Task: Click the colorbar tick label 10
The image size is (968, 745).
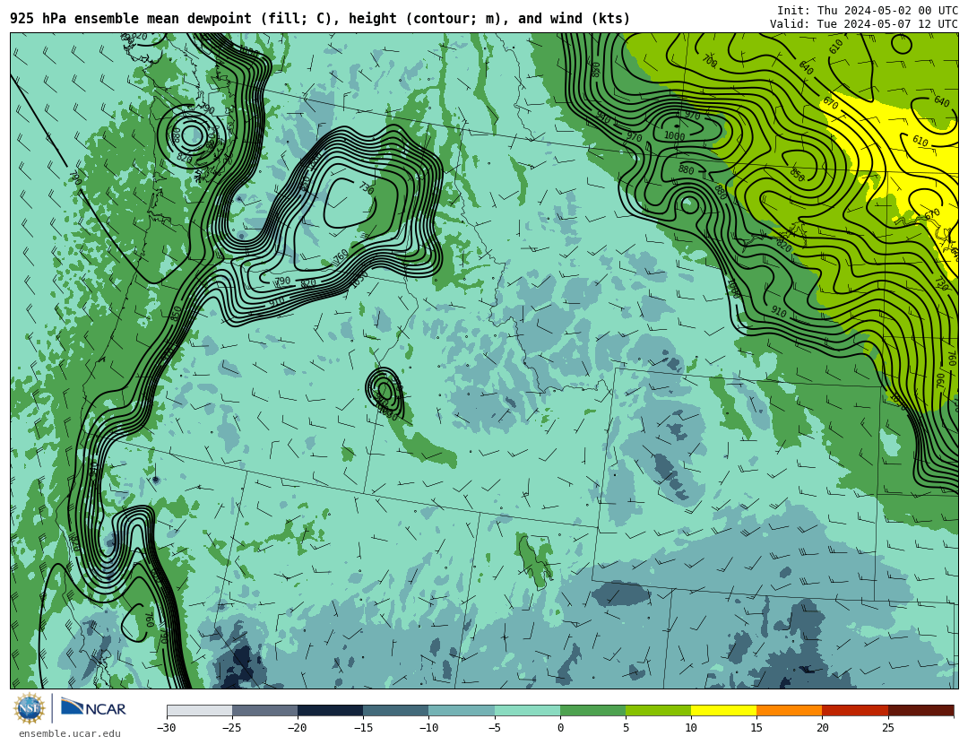Action: pos(691,728)
